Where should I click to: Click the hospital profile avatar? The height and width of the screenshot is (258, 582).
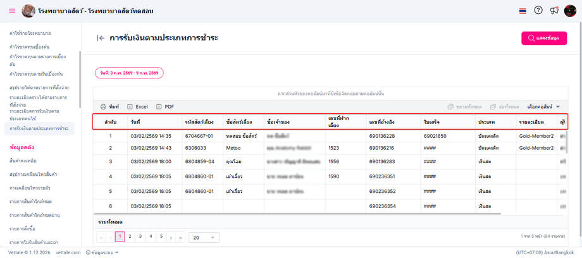point(28,11)
